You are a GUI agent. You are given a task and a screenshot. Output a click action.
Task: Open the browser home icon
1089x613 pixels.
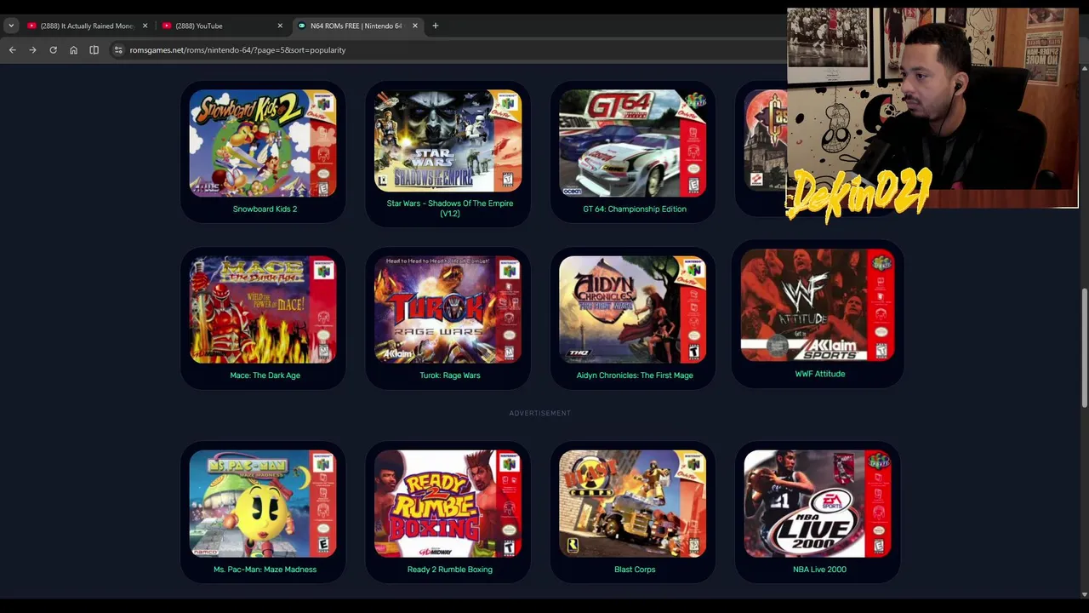point(73,50)
